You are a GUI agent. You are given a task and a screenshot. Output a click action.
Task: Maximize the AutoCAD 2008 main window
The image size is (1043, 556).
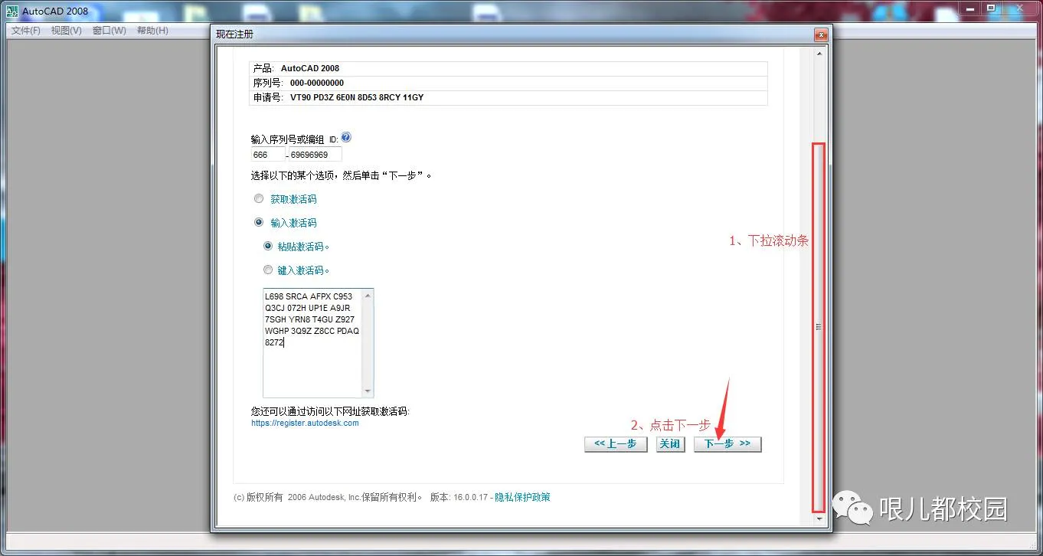click(x=991, y=8)
